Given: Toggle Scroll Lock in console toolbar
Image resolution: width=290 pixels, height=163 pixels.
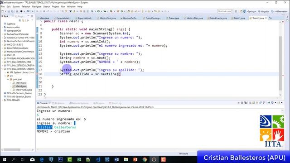Looking at the screenshot, I should [x=254, y=103].
